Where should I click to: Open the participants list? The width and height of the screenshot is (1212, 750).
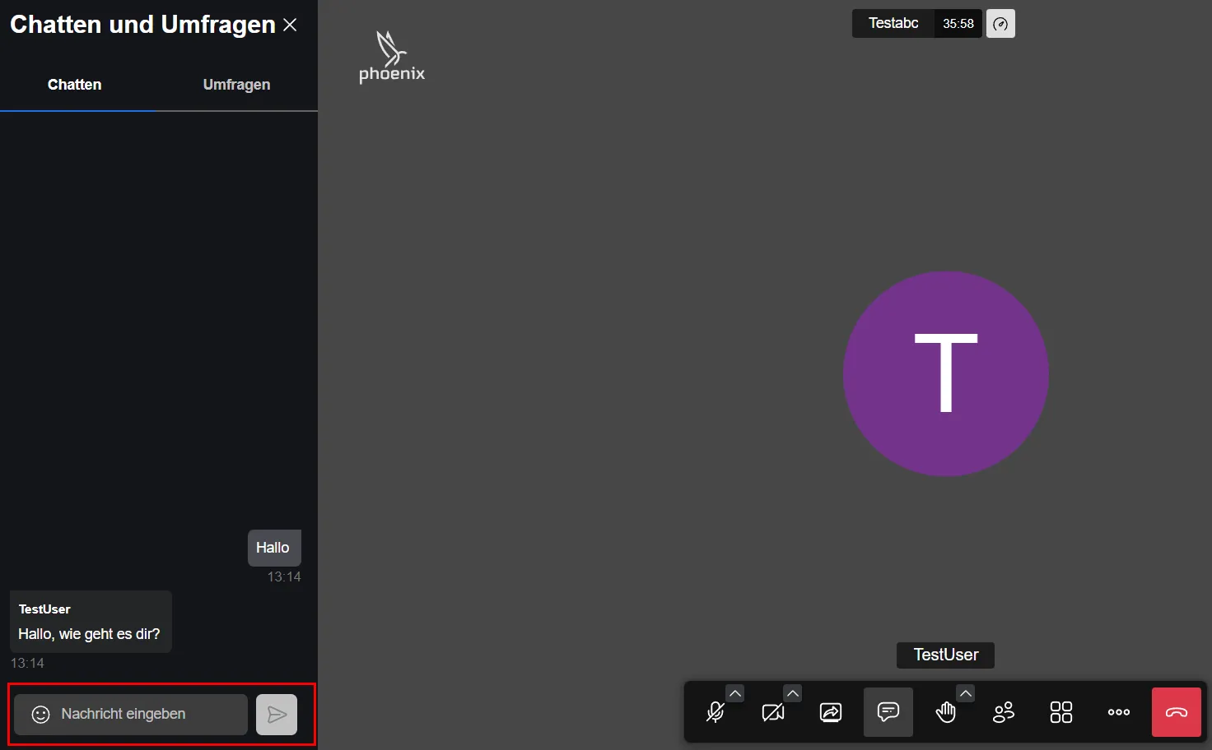click(1004, 712)
